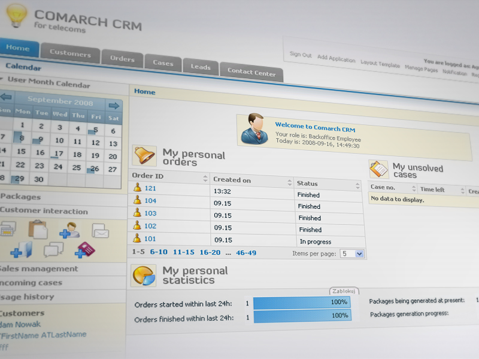Switch to the Customers tab
The width and height of the screenshot is (479, 359).
click(x=70, y=53)
